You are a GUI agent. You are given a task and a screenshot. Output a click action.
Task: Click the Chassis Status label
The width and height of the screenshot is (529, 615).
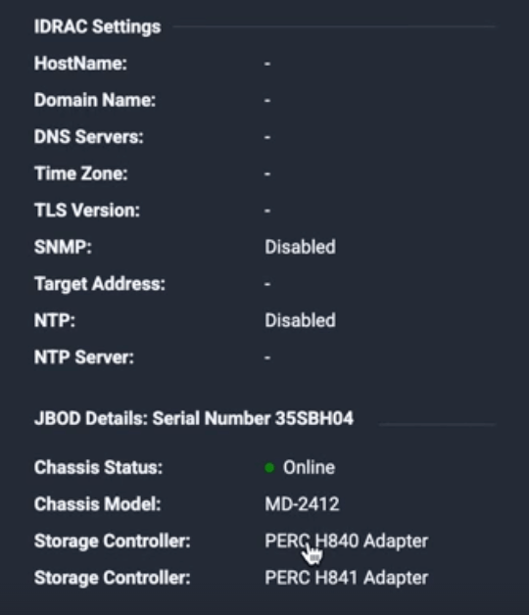tap(98, 467)
